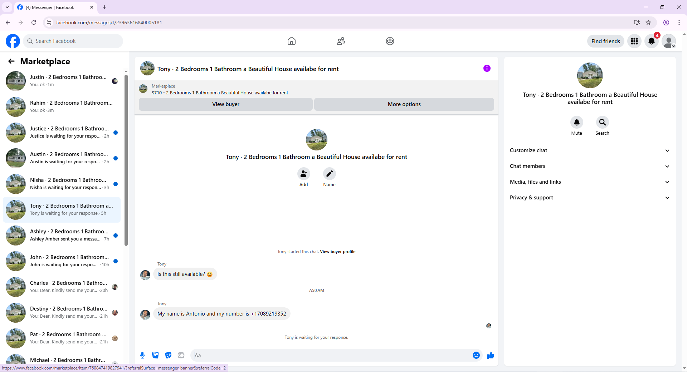Image resolution: width=687 pixels, height=372 pixels.
Task: Reload the page in the browser
Action: point(34,23)
